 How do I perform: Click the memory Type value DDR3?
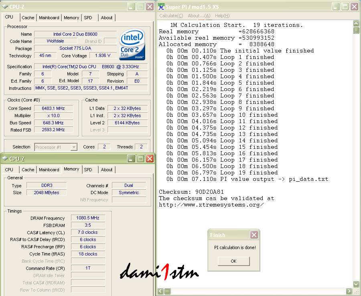pyautogui.click(x=47, y=185)
